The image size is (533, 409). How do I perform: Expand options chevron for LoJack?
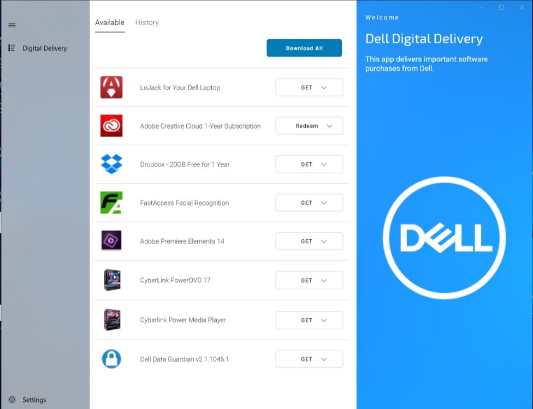point(324,88)
